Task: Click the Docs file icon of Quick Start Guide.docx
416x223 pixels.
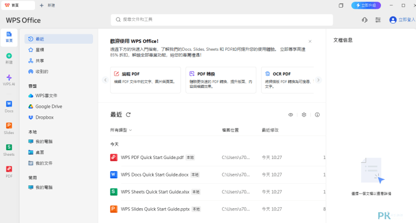Action: click(114, 174)
